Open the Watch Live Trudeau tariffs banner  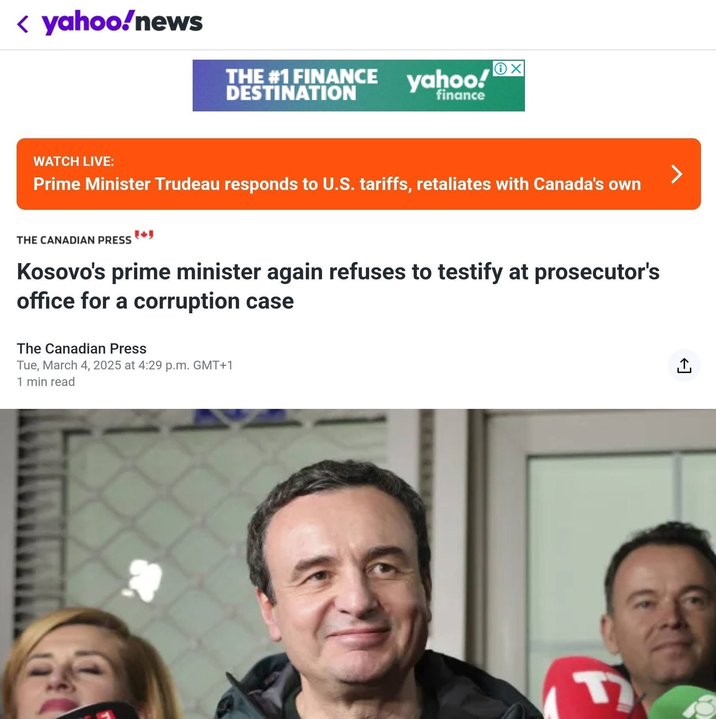pyautogui.click(x=358, y=174)
